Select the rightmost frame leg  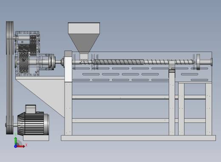coord(209,109)
